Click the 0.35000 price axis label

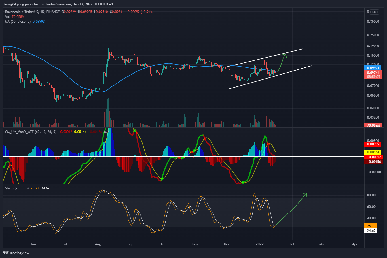(373, 22)
